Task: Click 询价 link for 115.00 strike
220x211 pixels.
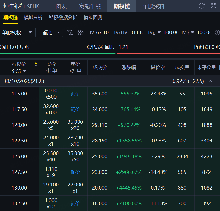Action: [x=75, y=94]
